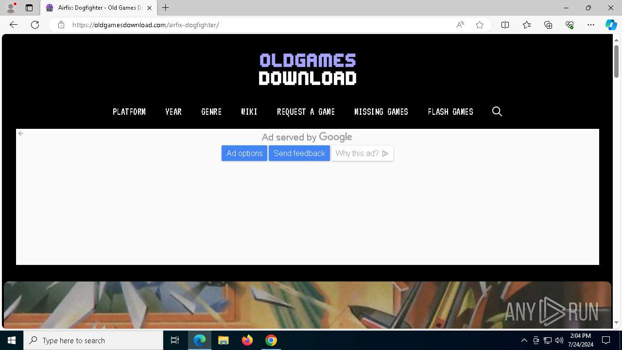Viewport: 622px width, 350px height.
Task: Open the Copilot sidebar
Action: point(611,25)
